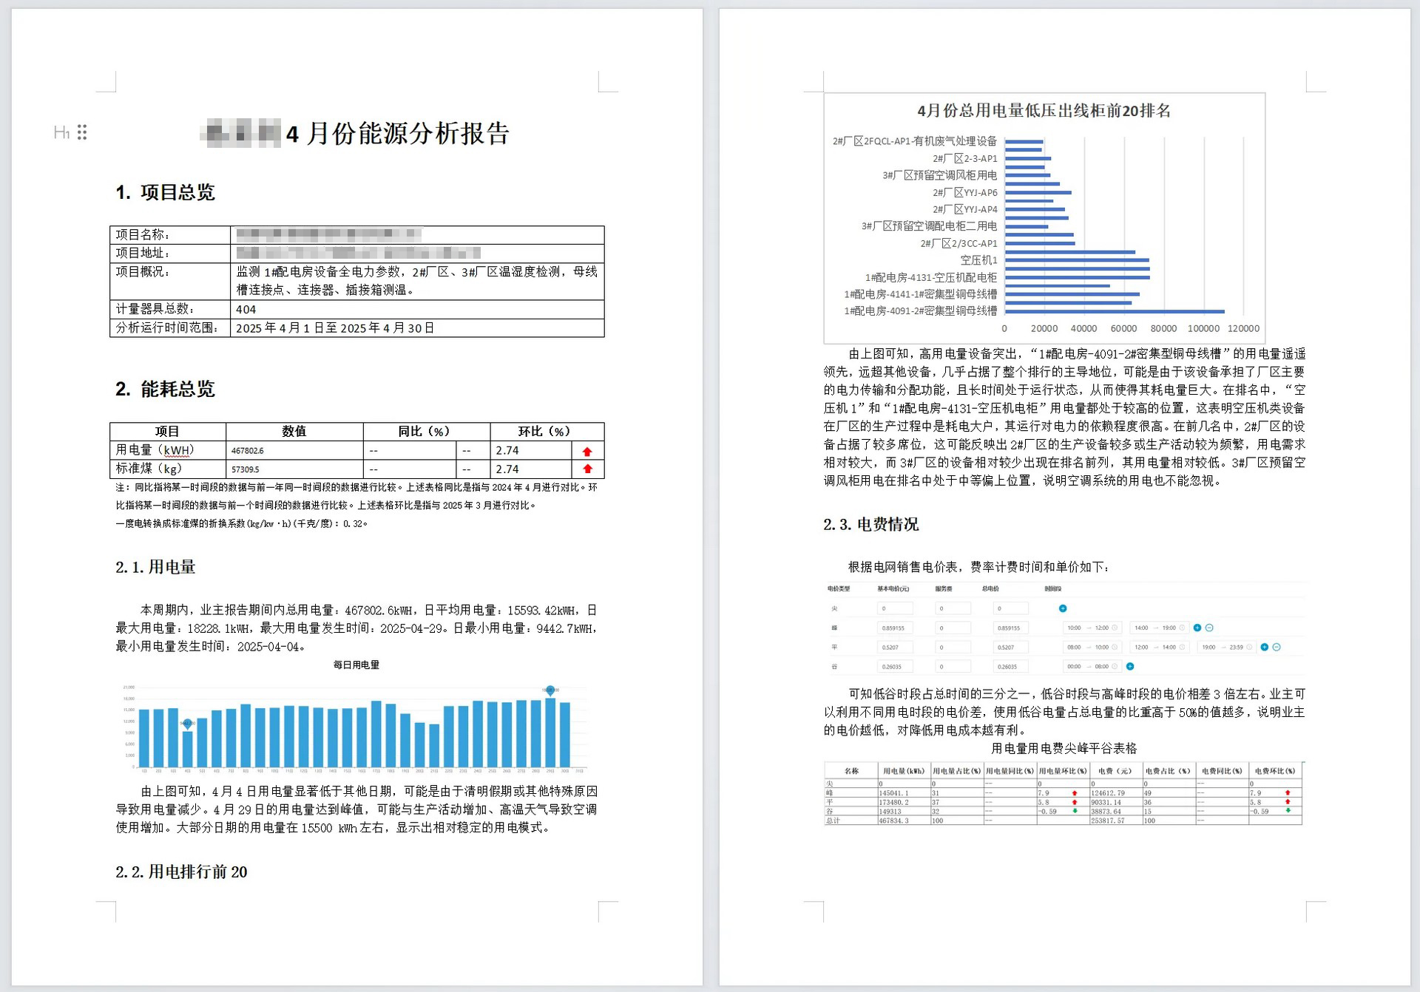1420x992 pixels.
Task: Click the chart title 每日用电量
Action: click(356, 665)
